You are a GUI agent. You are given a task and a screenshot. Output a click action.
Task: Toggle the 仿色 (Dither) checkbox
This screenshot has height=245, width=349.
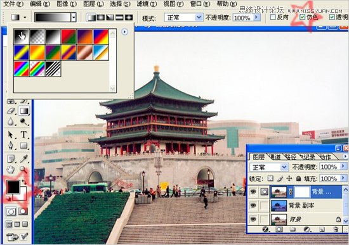pyautogui.click(x=302, y=17)
